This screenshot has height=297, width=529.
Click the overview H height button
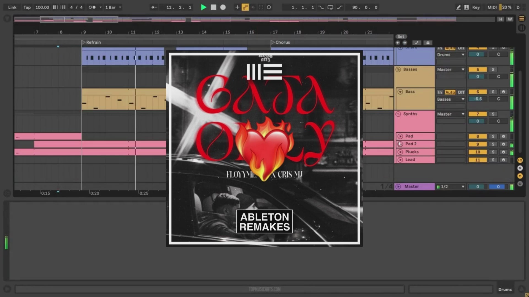(501, 19)
